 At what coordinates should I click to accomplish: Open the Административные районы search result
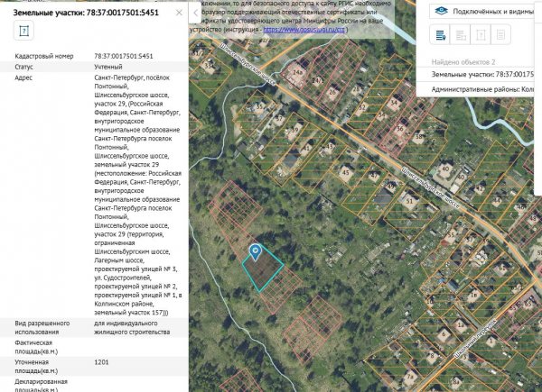tap(485, 90)
